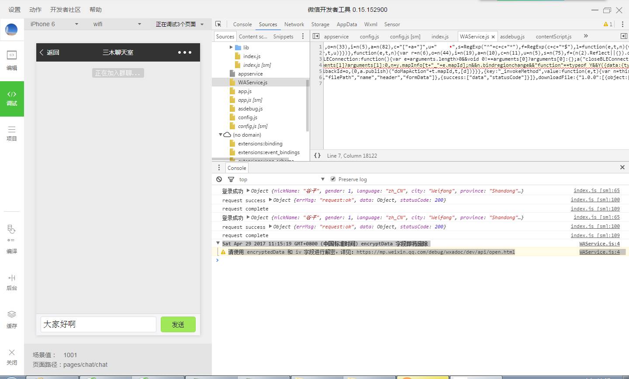The height and width of the screenshot is (379, 629).
Task: Open the wifi network type dropdown
Action: click(117, 24)
